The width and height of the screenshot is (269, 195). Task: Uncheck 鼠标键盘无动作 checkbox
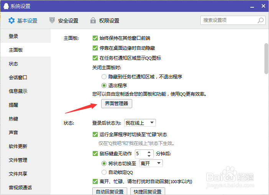point(95,153)
